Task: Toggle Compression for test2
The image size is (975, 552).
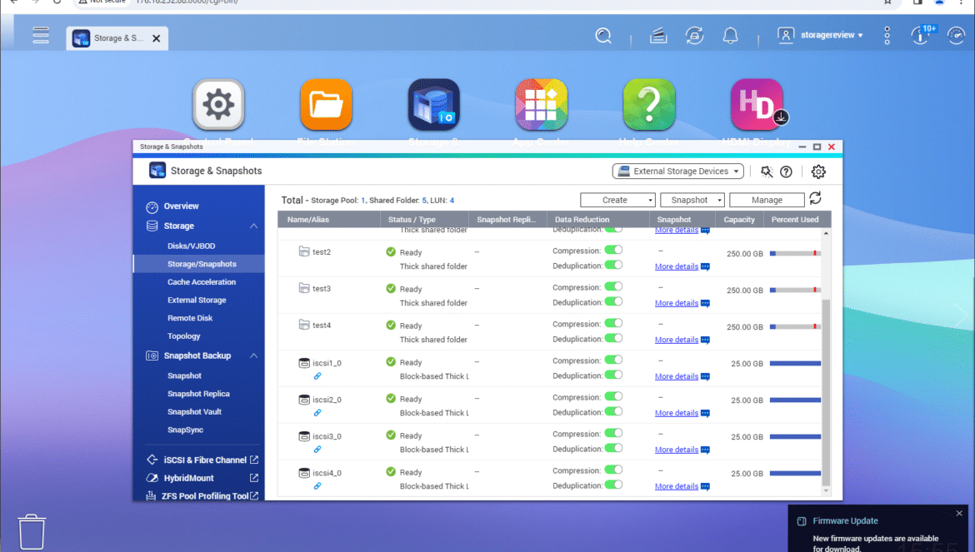Action: tap(613, 251)
